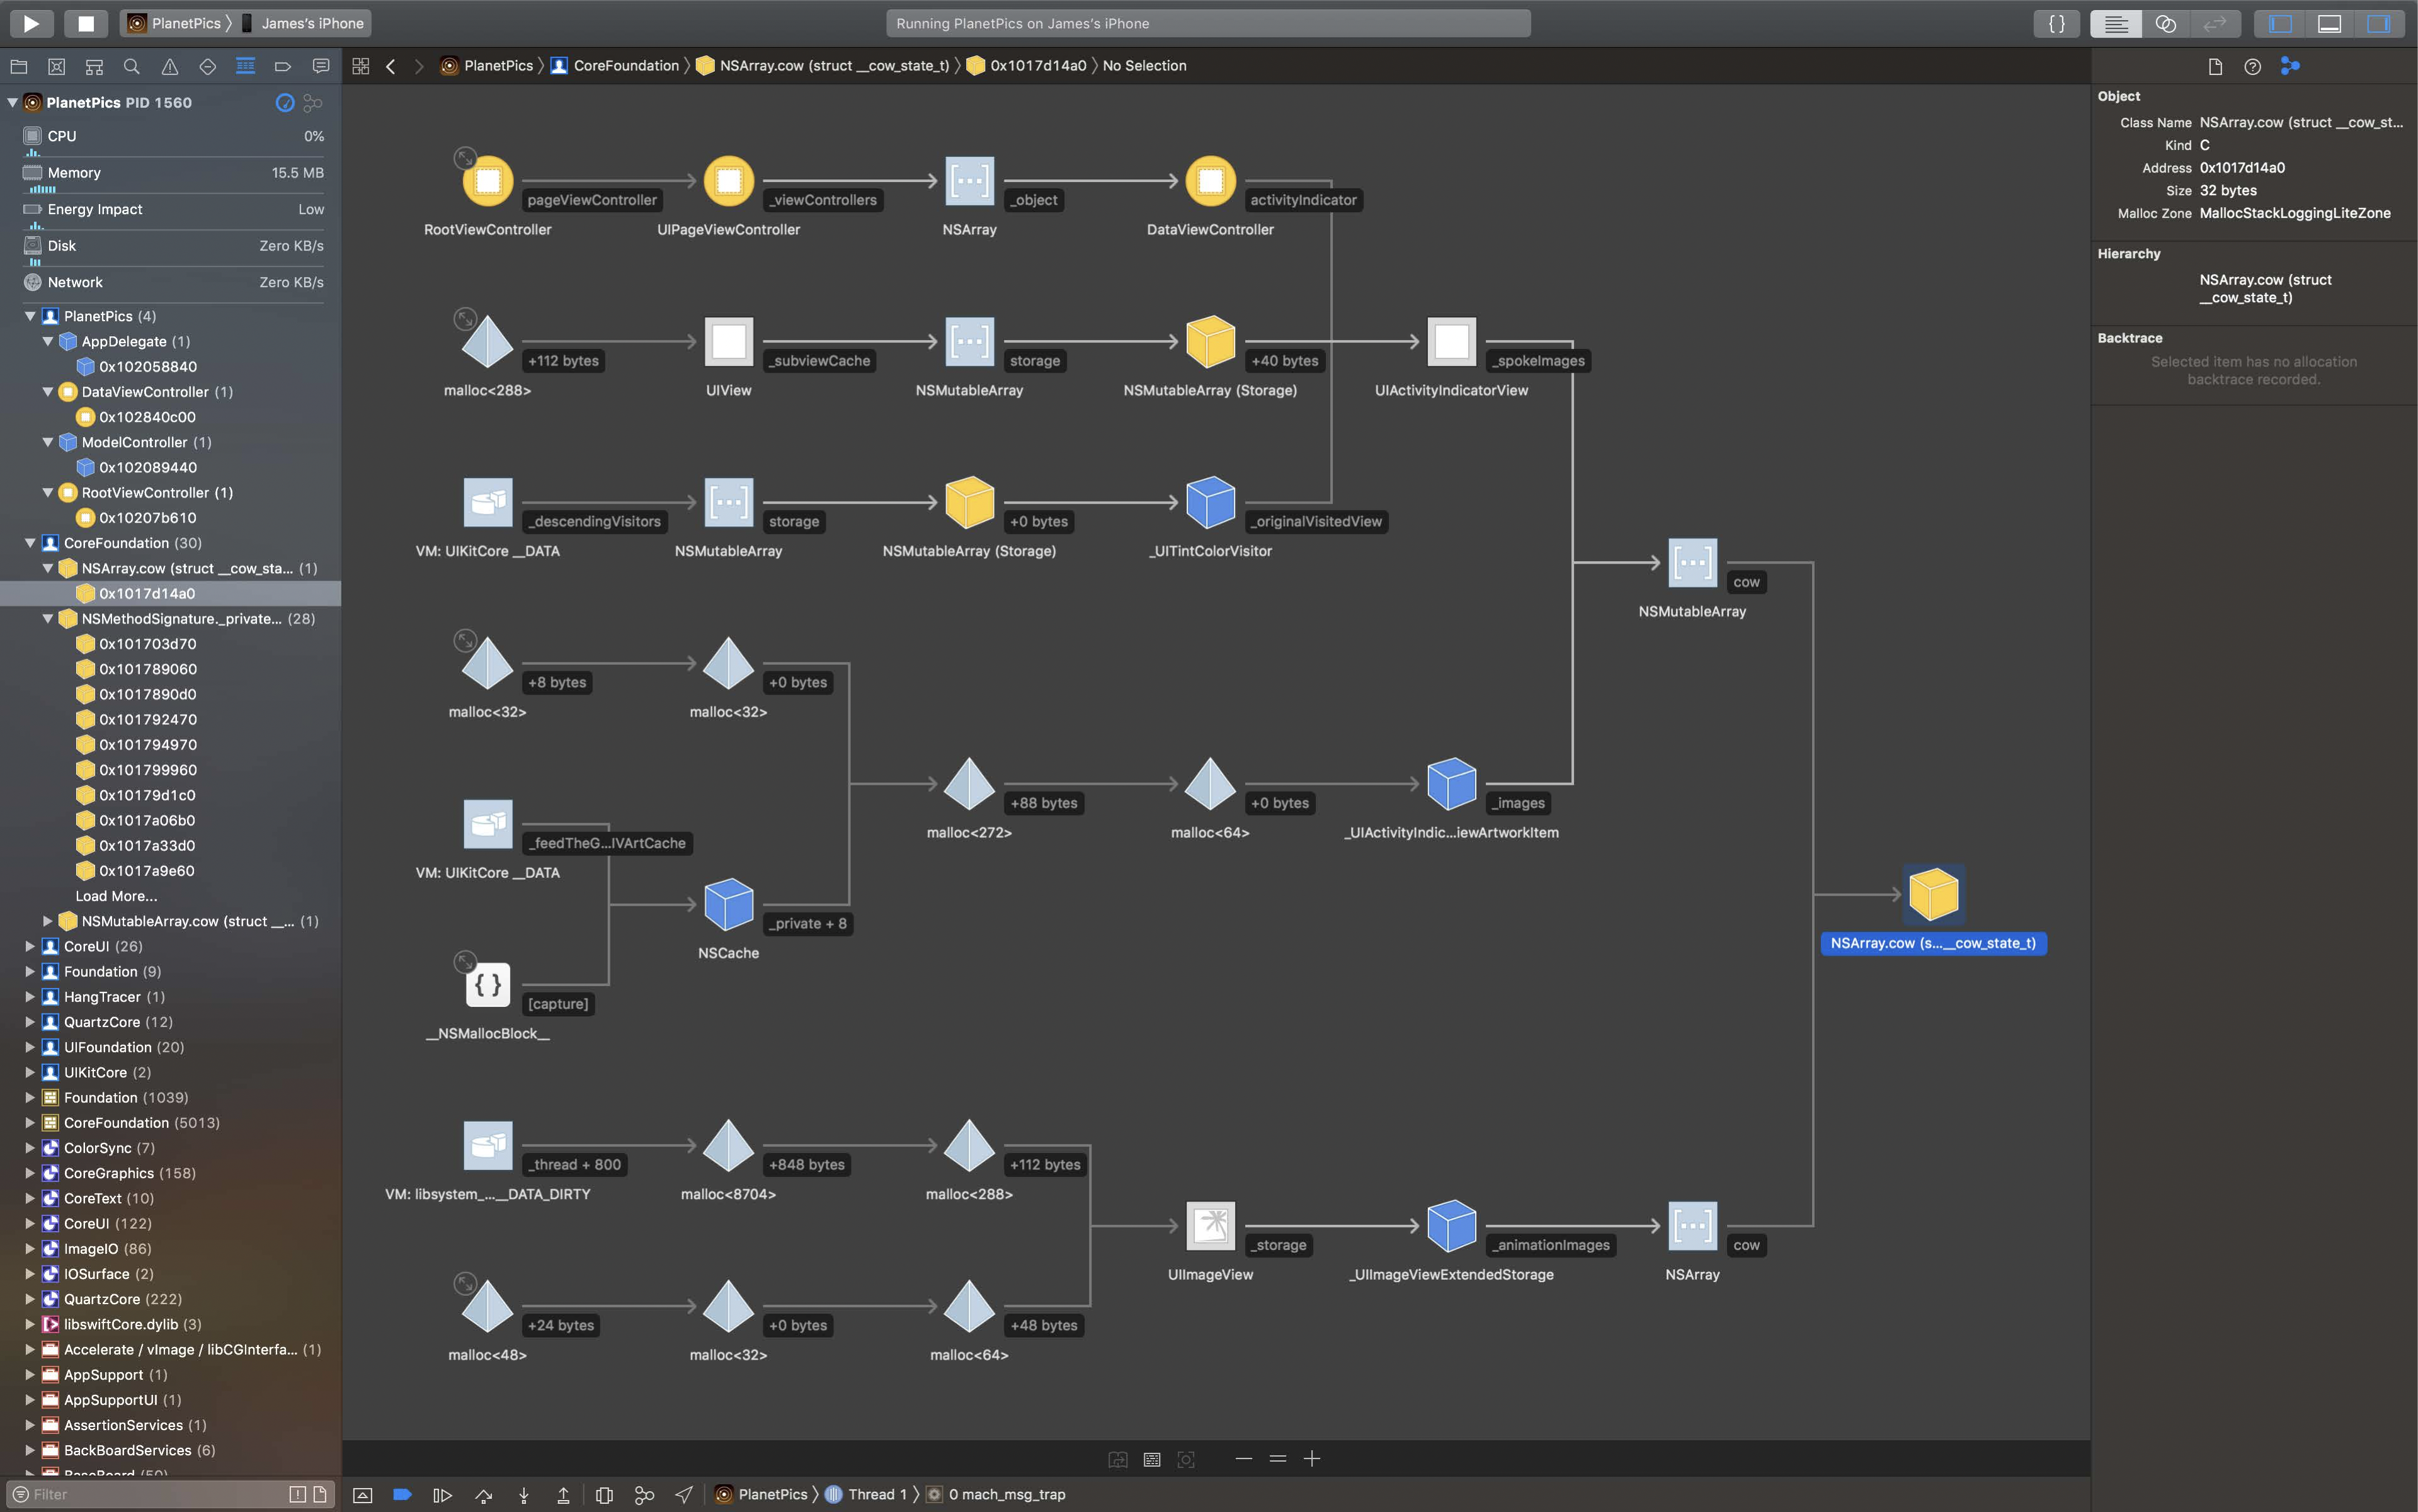This screenshot has height=1512, width=2418.
Task: Open the Symbol navigator
Action: pos(94,66)
